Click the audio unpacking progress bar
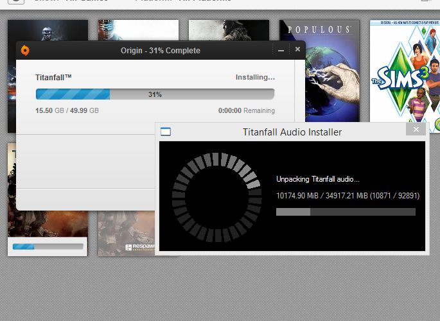Image resolution: width=440 pixels, height=321 pixels. [345, 212]
